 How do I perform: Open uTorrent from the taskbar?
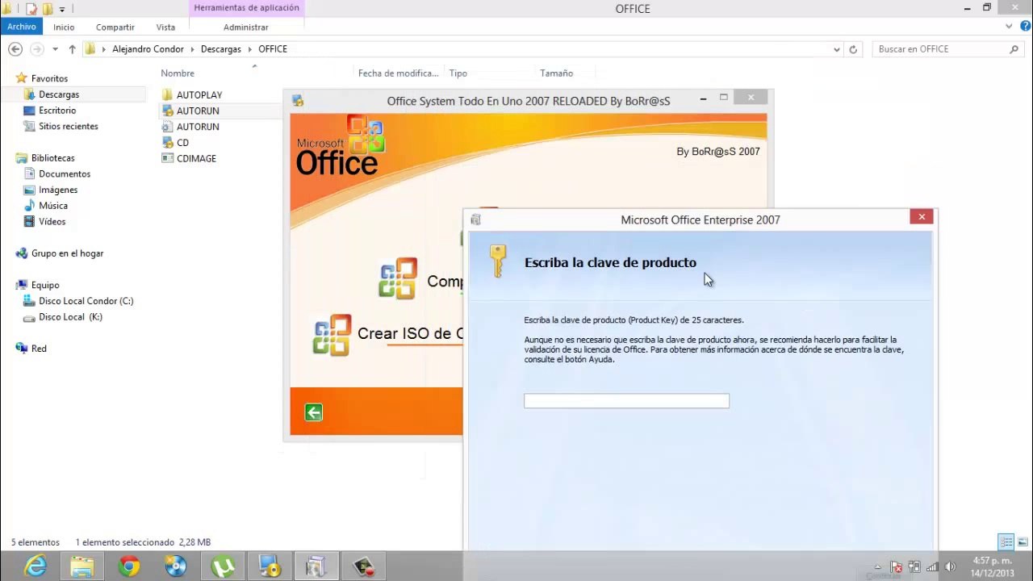point(223,566)
